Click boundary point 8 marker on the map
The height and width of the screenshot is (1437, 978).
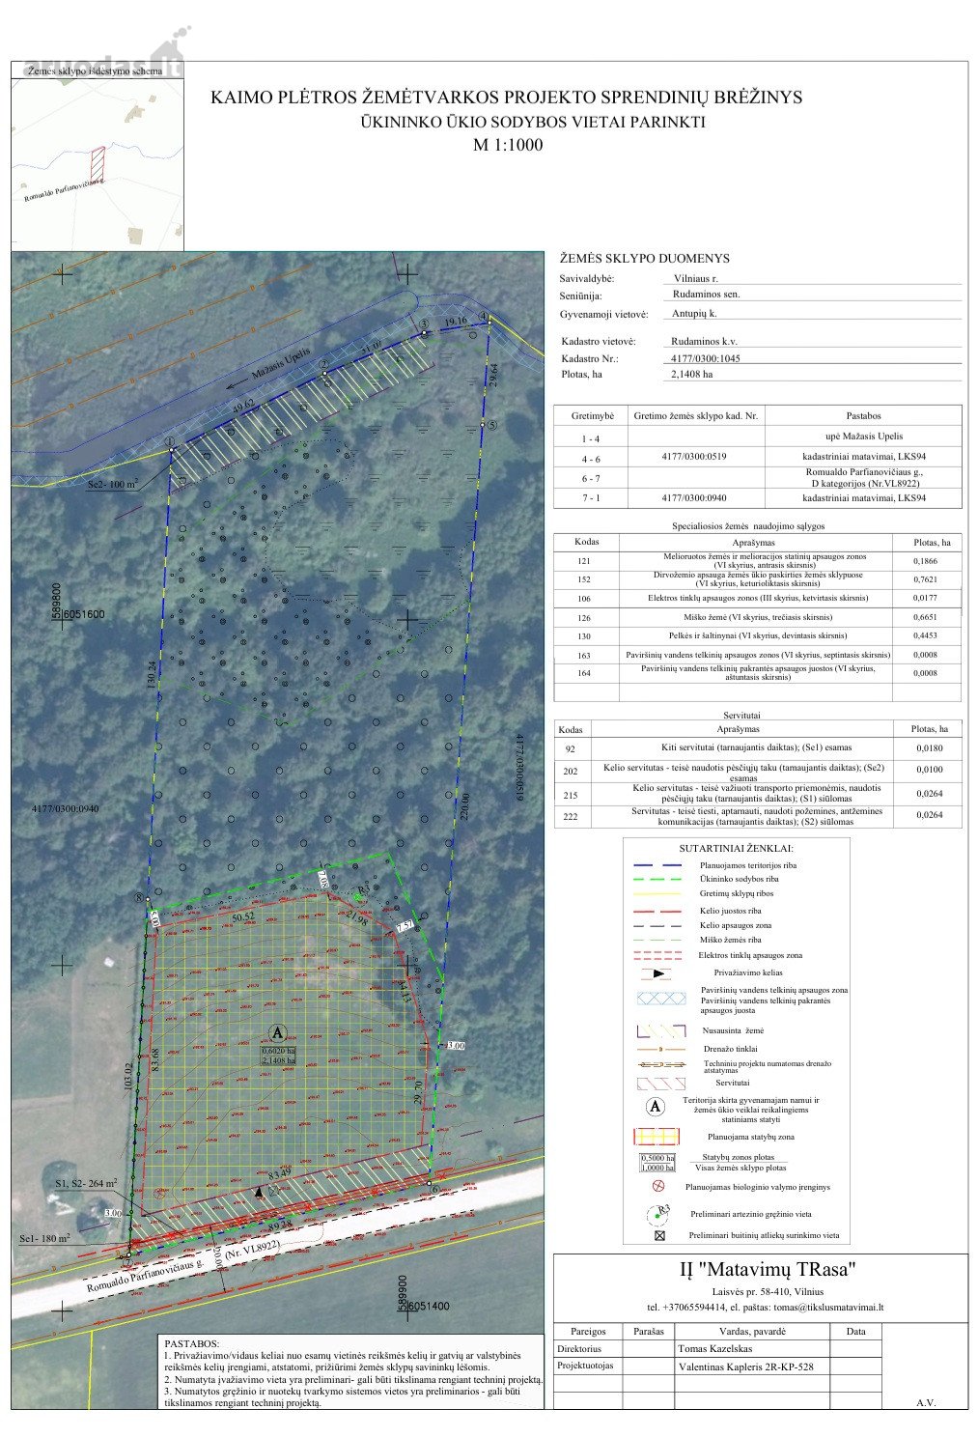tap(139, 897)
